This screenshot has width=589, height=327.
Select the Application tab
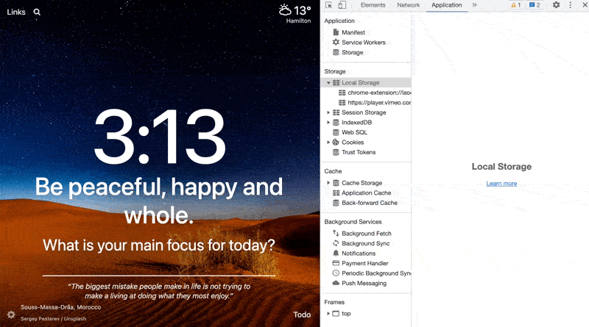coord(447,5)
